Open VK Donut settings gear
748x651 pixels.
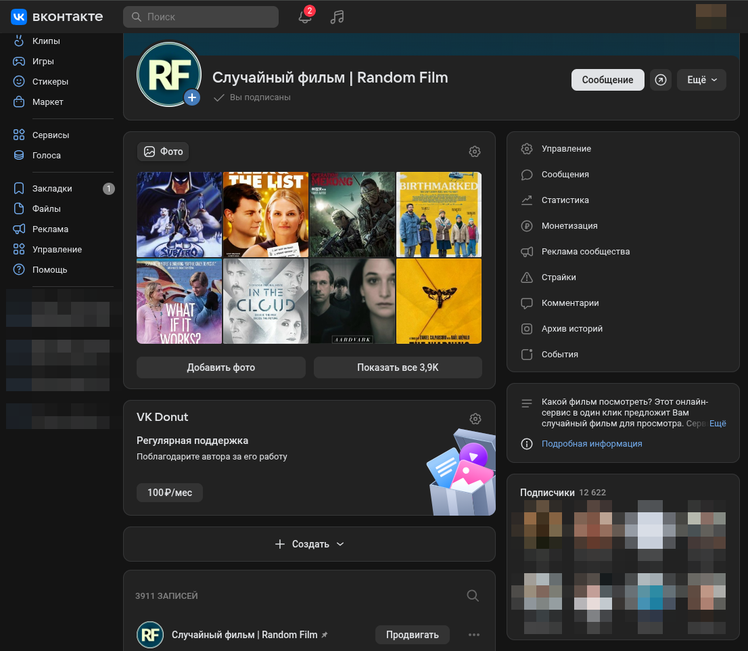pos(475,419)
